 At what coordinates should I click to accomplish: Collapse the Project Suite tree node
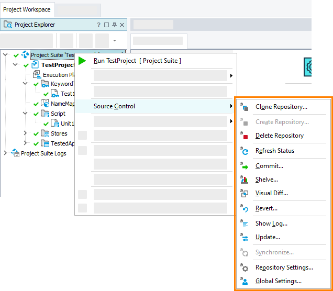5,54
